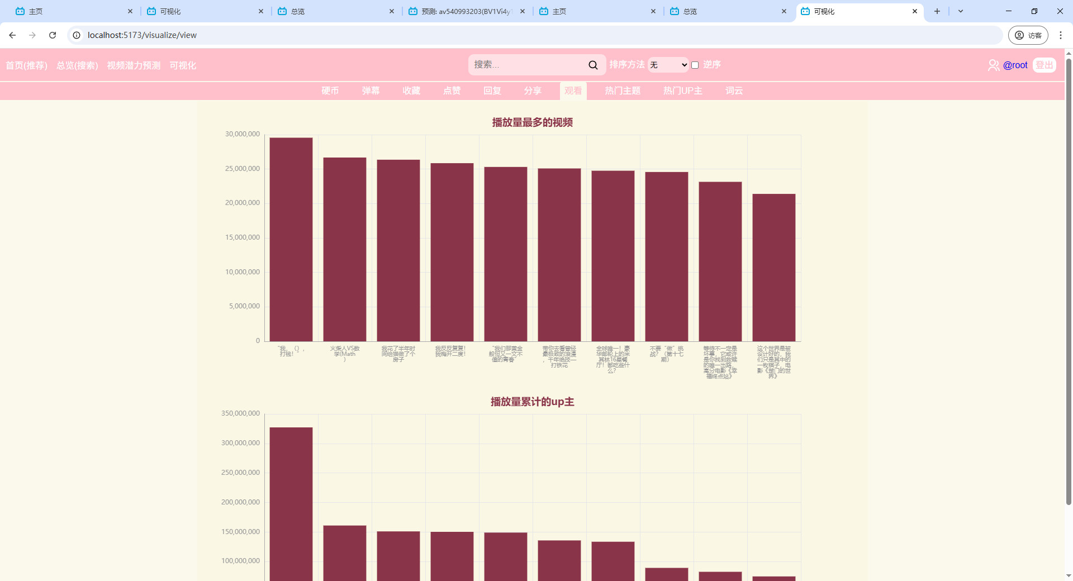Switch to the 热门主题 tab

click(x=623, y=91)
